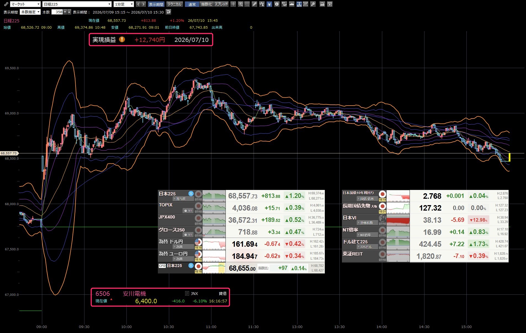Toggle the 通常 display mode
This screenshot has height=333, width=526.
192,4
